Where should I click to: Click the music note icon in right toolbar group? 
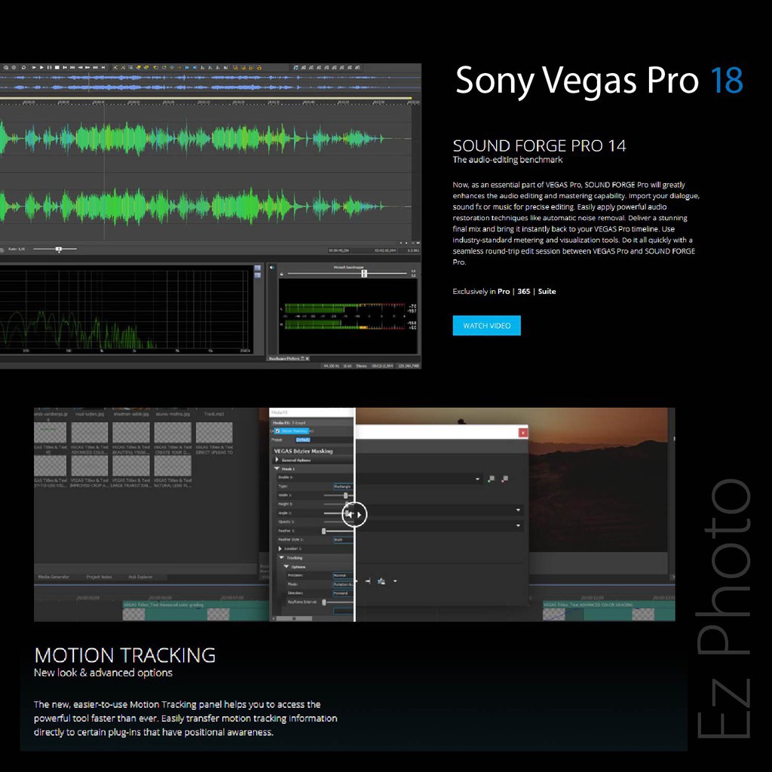(x=296, y=67)
